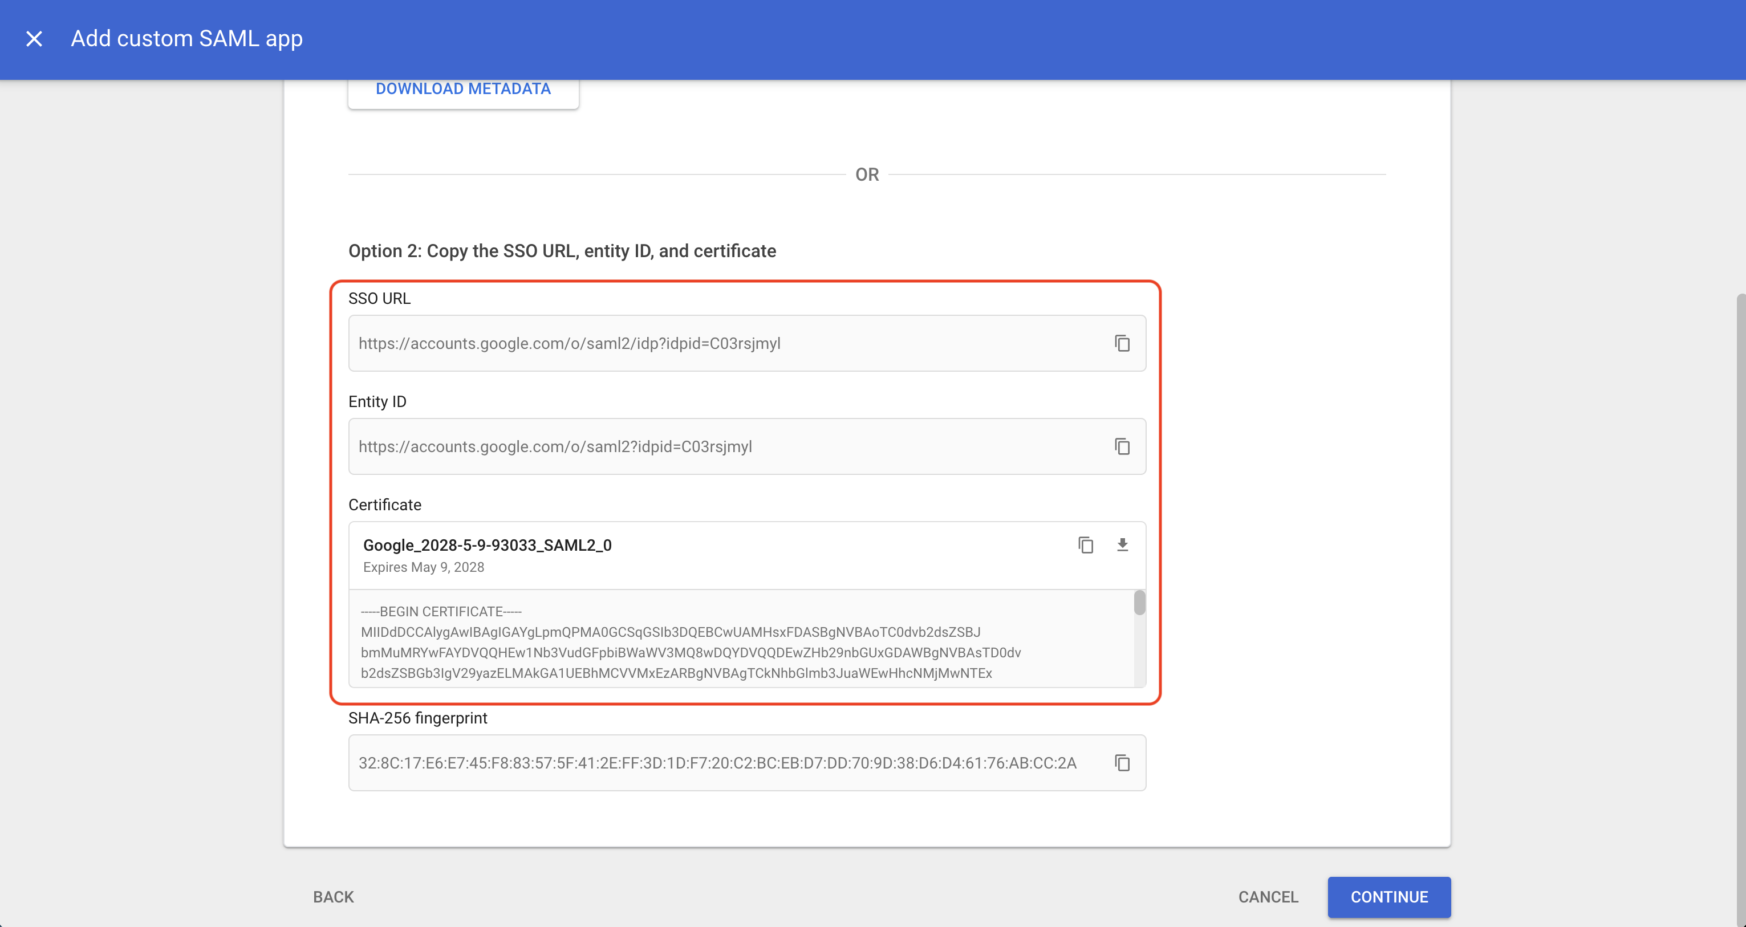Viewport: 1746px width, 927px height.
Task: Proceed with the CONTINUE button
Action: (1389, 897)
